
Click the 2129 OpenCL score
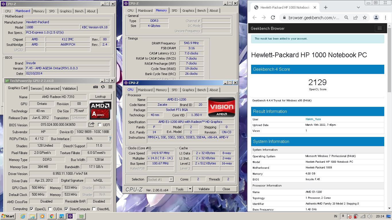[x=317, y=82]
